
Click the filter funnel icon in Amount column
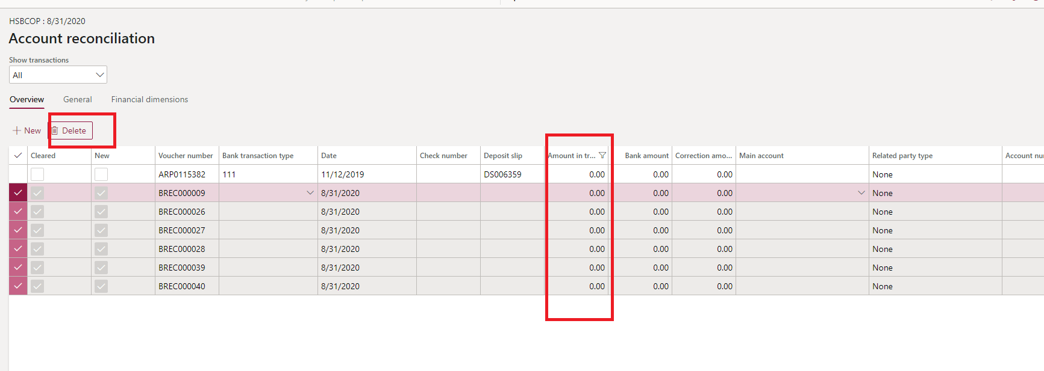click(x=602, y=155)
